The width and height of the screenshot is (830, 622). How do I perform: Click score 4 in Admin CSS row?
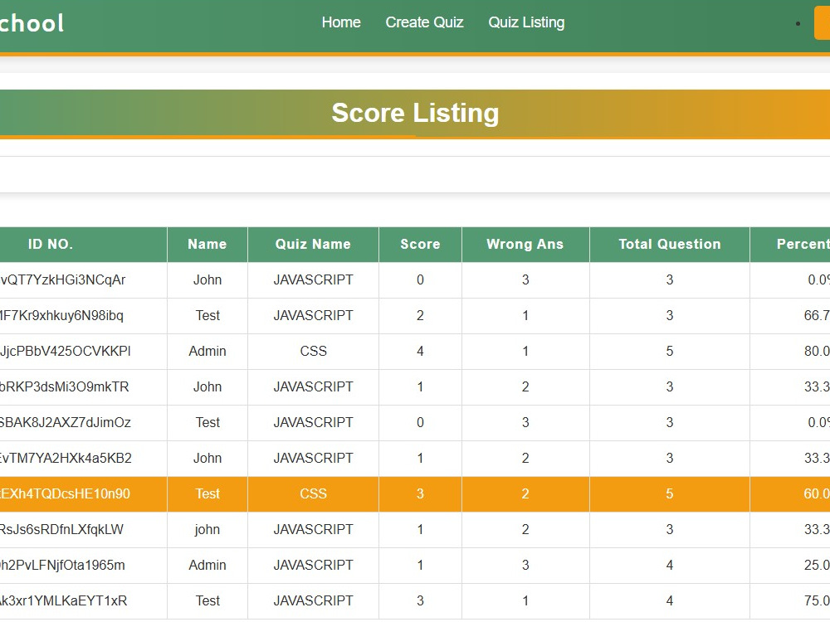(x=420, y=351)
